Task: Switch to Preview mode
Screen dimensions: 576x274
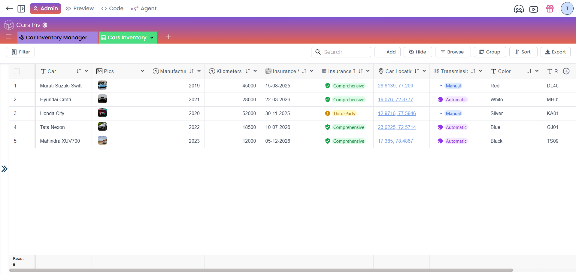Action: [x=80, y=8]
